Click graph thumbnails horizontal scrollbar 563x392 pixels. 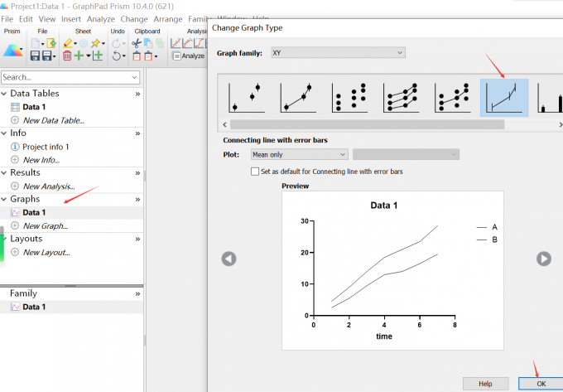367,124
